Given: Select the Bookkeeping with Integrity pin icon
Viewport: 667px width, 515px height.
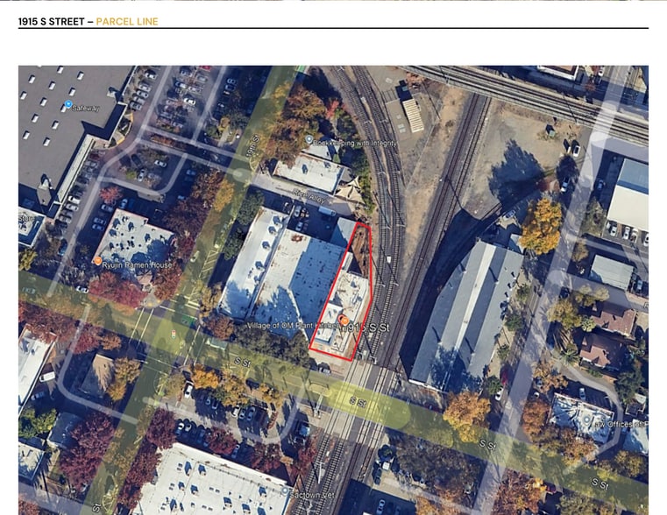Looking at the screenshot, I should (309, 140).
